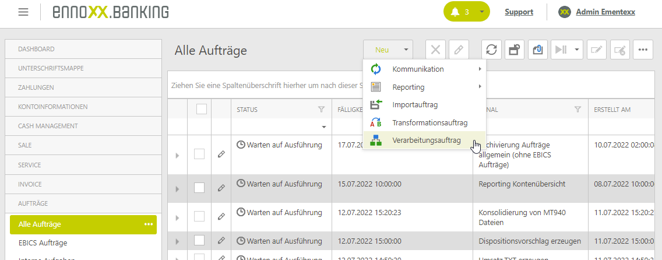This screenshot has height=260, width=662.
Task: Select Importauftrag in the Neu menu
Action: coord(414,105)
